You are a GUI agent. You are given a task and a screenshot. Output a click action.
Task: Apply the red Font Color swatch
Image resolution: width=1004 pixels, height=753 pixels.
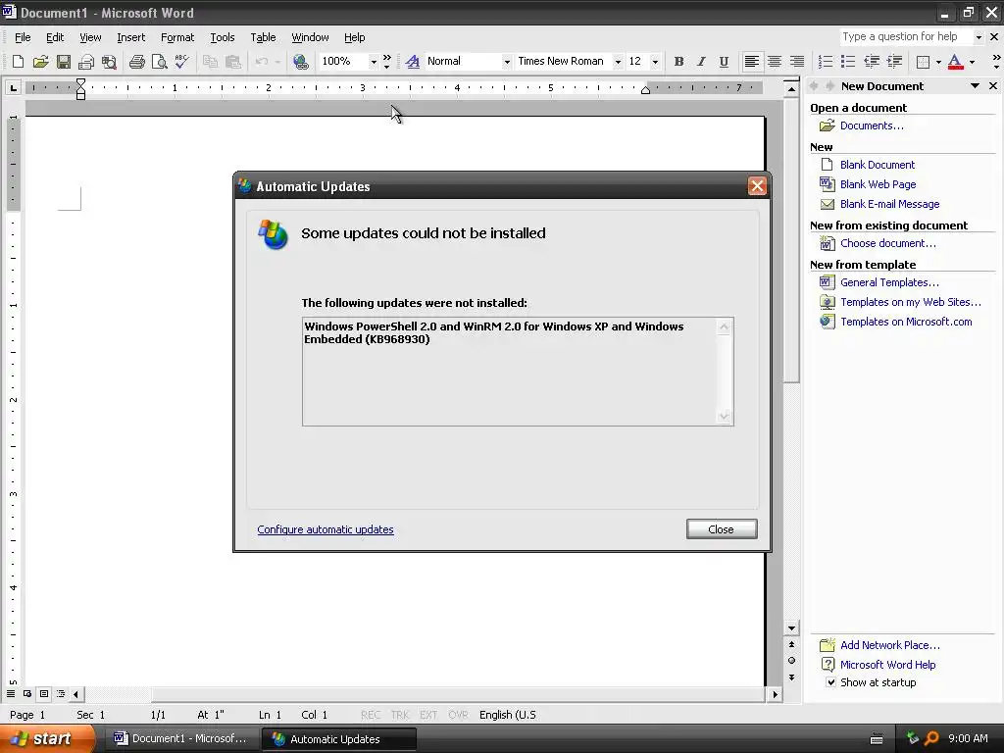955,62
